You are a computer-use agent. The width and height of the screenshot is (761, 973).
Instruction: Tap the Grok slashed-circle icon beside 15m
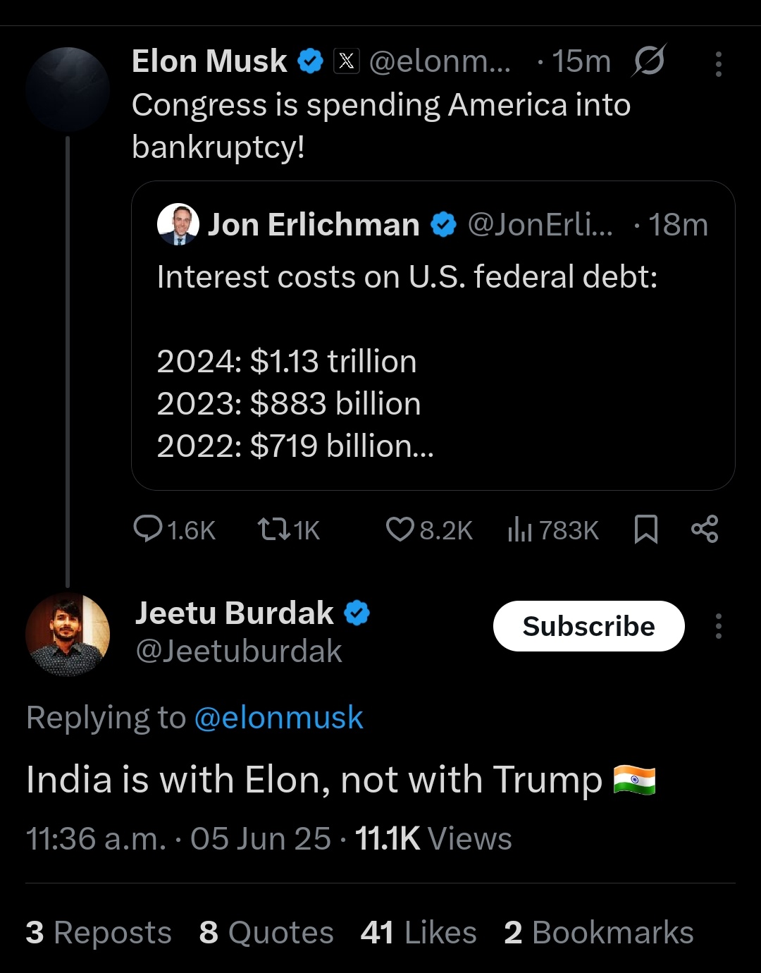[x=648, y=61]
